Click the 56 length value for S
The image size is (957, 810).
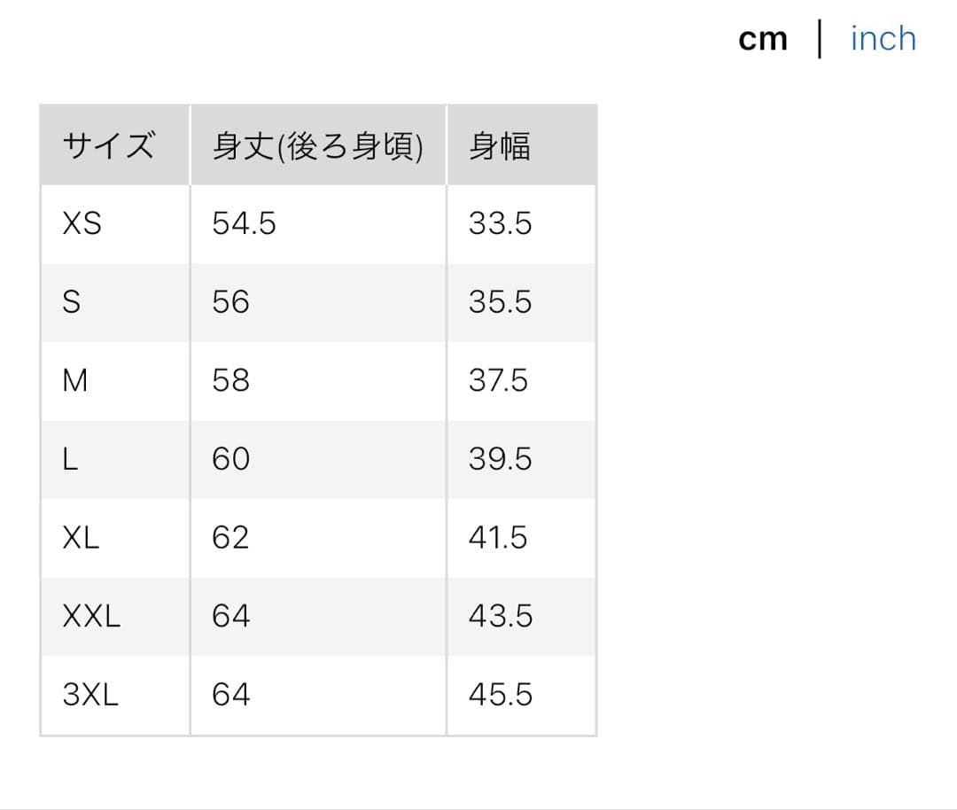pyautogui.click(x=230, y=303)
